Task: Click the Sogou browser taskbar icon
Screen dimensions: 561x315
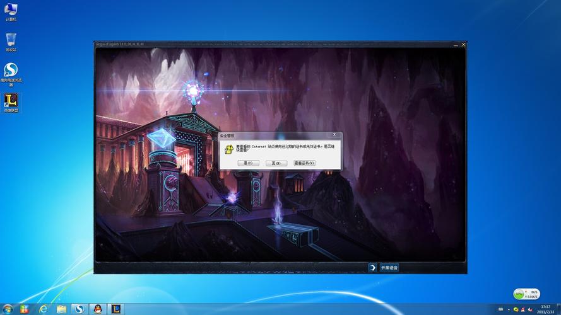Action: (79, 309)
